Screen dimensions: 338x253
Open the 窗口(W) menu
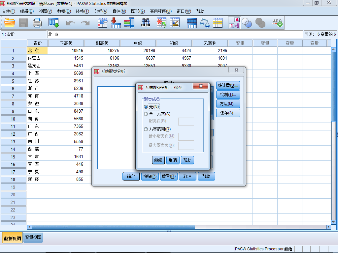coord(184,12)
